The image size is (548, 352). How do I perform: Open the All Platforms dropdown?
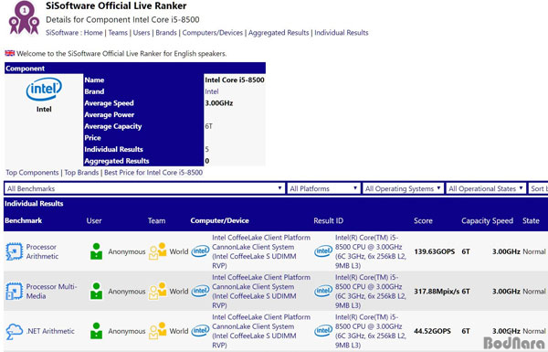point(323,188)
